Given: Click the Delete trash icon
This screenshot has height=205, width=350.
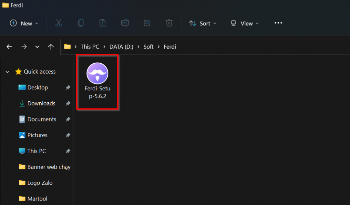Looking at the screenshot, I should point(169,23).
